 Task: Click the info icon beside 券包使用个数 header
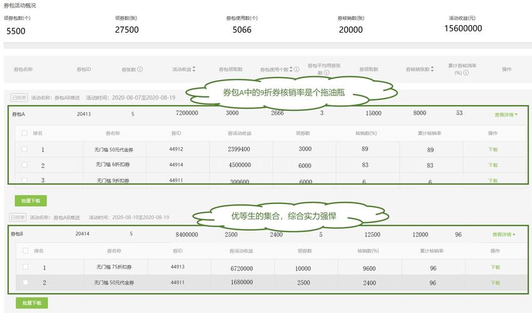(297, 69)
